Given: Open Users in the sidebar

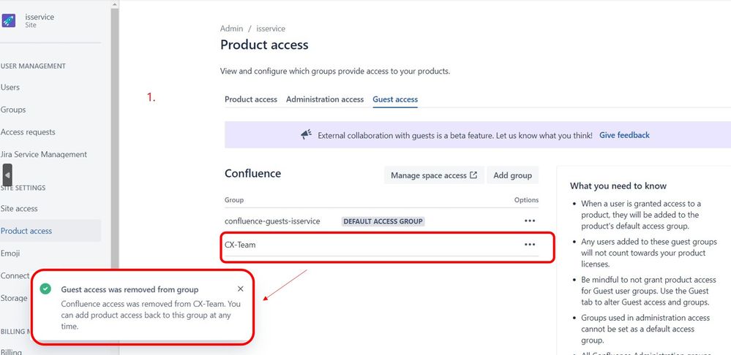Looking at the screenshot, I should click(10, 87).
